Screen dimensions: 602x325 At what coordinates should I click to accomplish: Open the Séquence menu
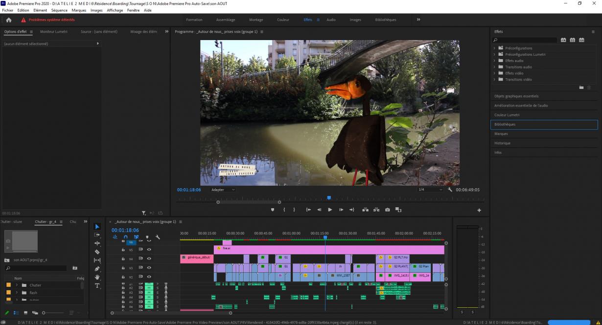(59, 10)
